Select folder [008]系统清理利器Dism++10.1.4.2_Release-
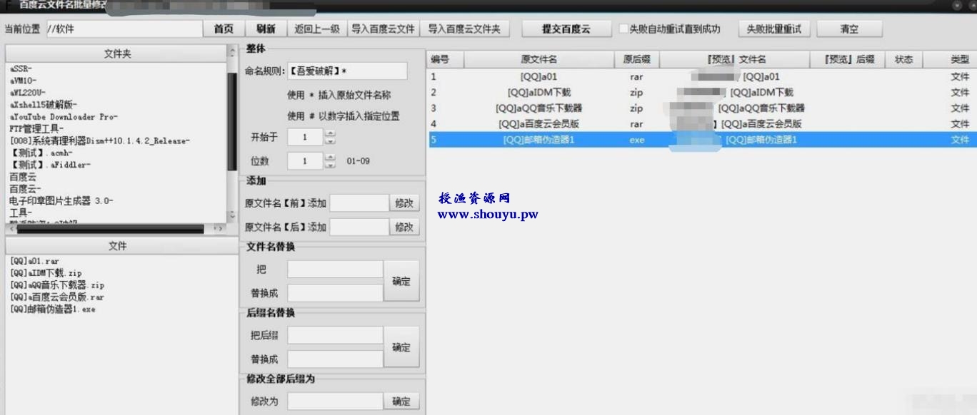This screenshot has width=977, height=415. (x=100, y=141)
